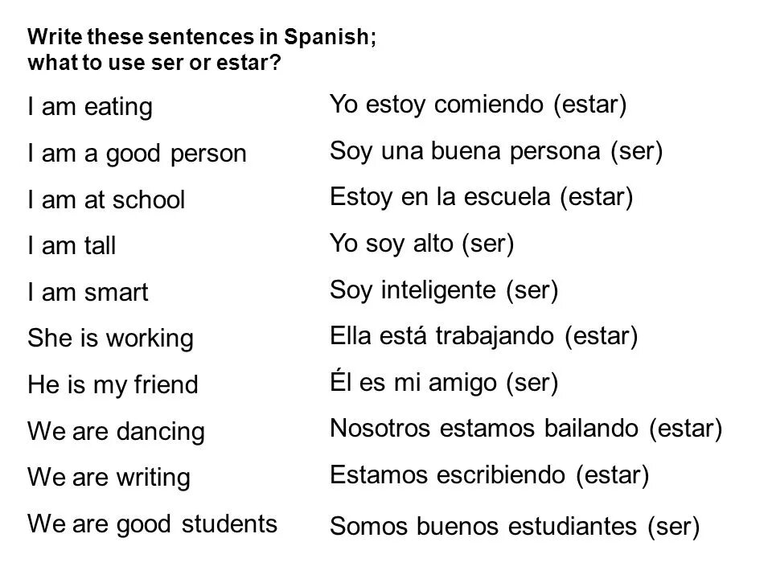Select the phrase 'We are dancing'
772x579 pixels.
pyautogui.click(x=116, y=432)
